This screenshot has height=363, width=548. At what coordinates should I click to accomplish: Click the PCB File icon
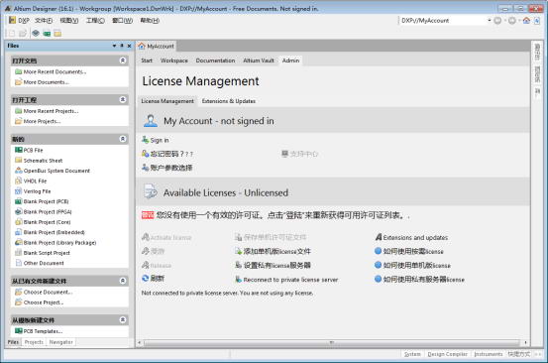[x=19, y=150]
